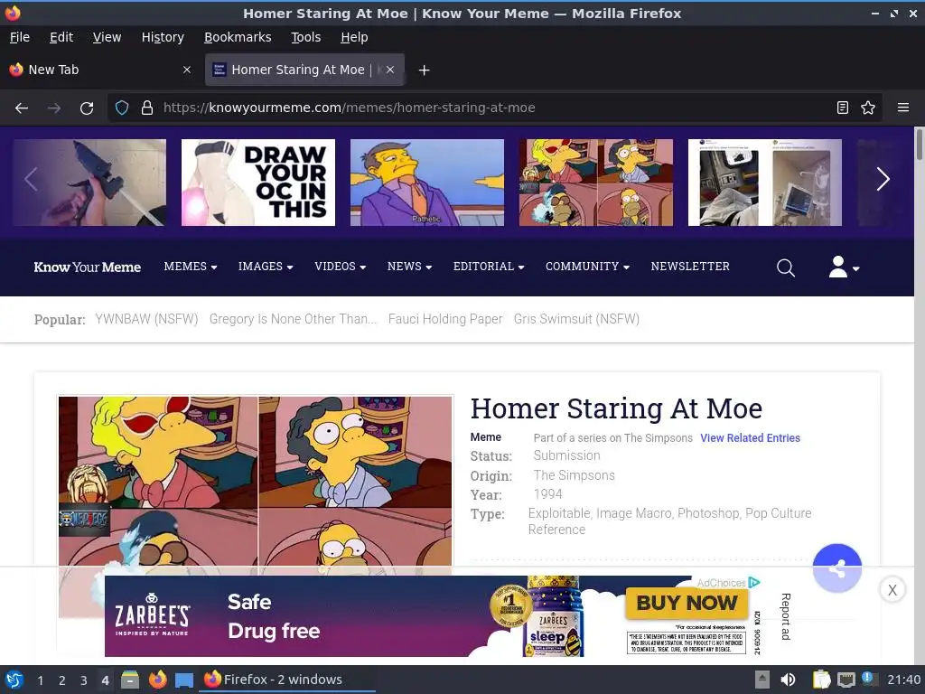This screenshot has width=925, height=694.
Task: Advance the carousel with the right arrow
Action: pyautogui.click(x=883, y=180)
